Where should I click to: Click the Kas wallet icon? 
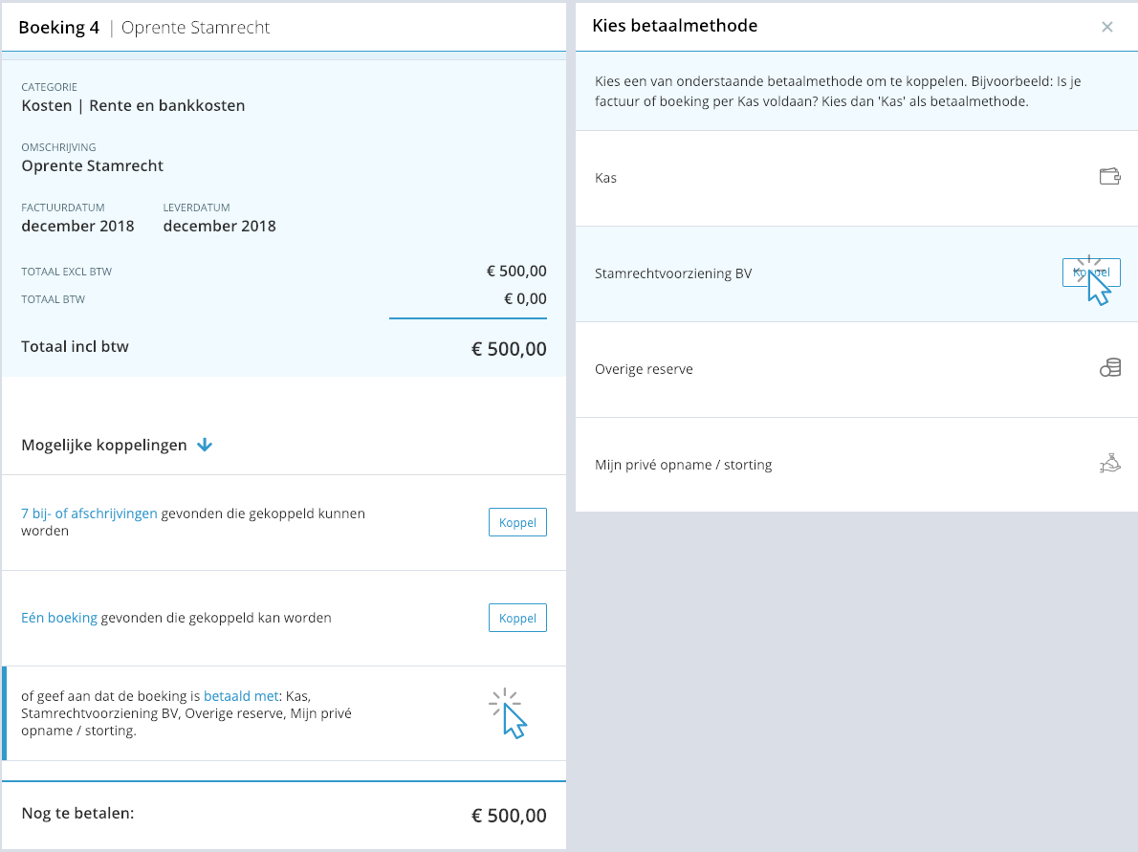(x=1109, y=176)
